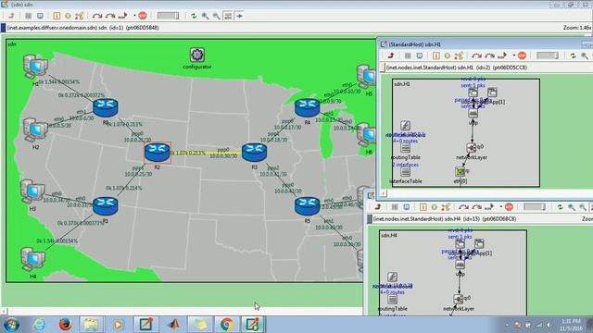593x333 pixels.
Task: Select routingTable submodule in sdn.H1
Action: [x=406, y=148]
